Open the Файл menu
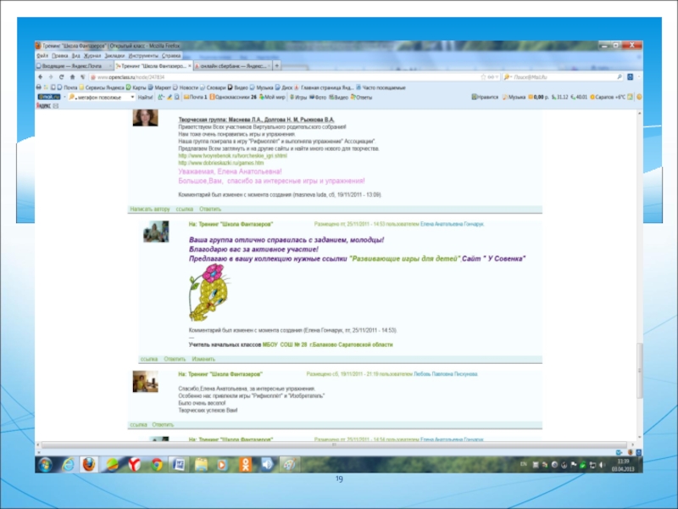The image size is (678, 509). 42,56
